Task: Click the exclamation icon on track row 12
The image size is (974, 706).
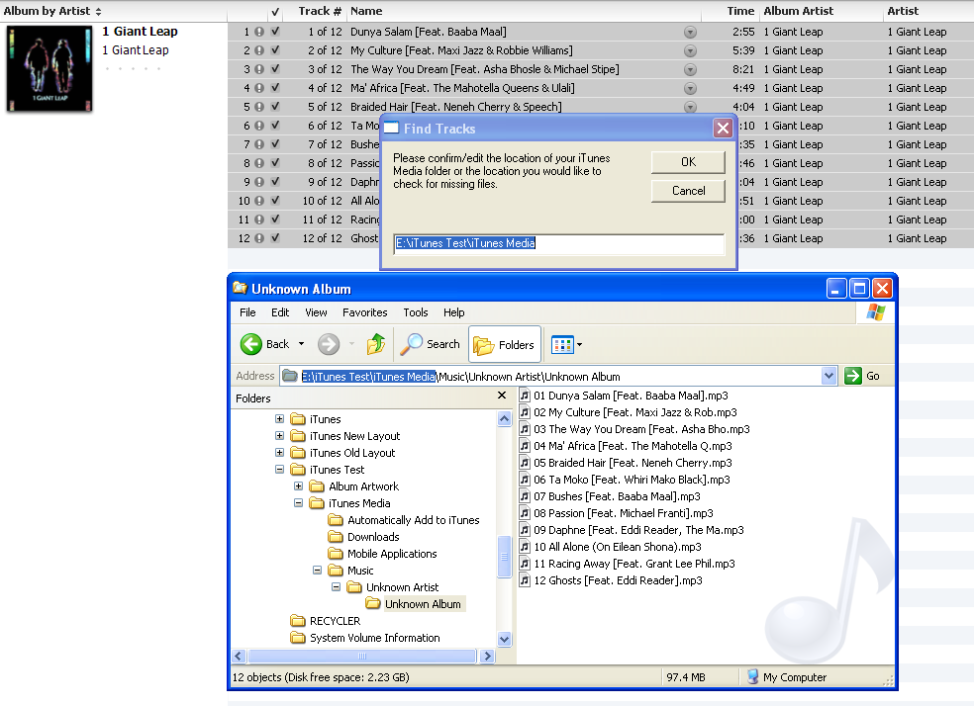Action: tap(259, 238)
